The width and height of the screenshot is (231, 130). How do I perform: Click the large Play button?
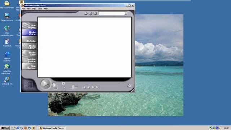45,84
